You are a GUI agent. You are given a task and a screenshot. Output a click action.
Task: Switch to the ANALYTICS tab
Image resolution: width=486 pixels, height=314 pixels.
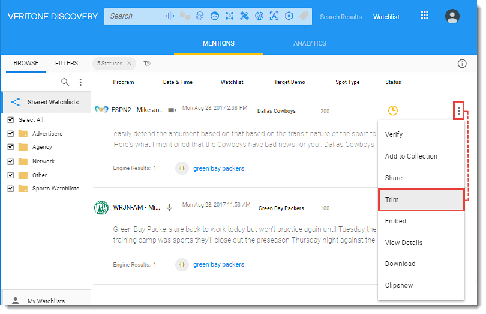pos(310,43)
